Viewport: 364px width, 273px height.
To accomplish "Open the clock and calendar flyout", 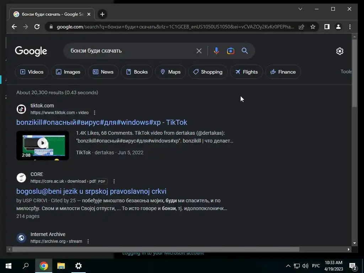I will [333, 266].
